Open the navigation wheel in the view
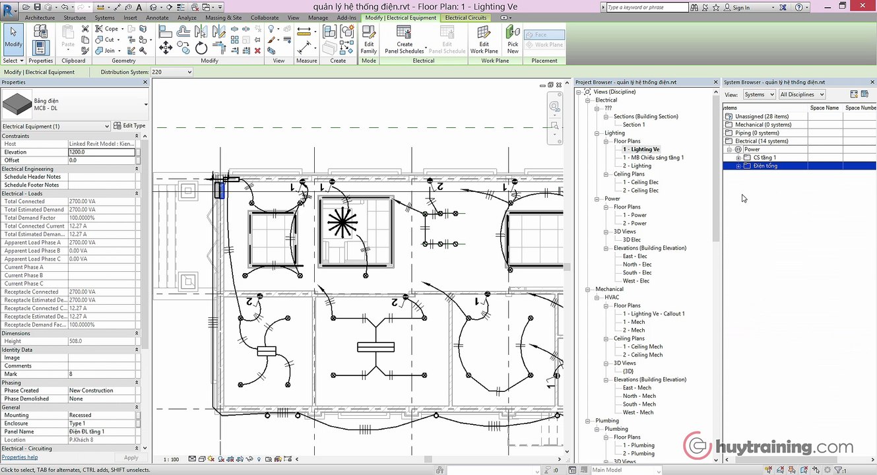The height and width of the screenshot is (475, 877). [555, 107]
